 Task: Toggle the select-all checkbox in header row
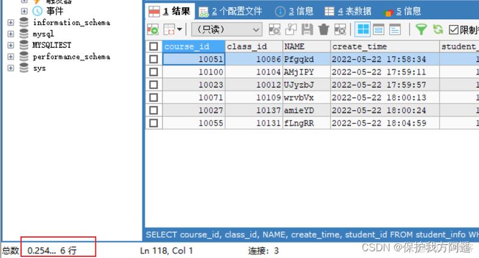point(154,47)
